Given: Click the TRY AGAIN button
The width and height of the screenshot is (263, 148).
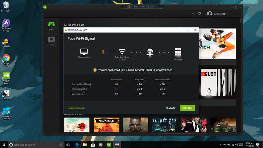Looking at the screenshot, I should click(169, 108).
